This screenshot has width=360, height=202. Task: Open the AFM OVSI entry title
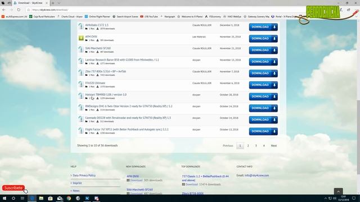coord(91,36)
